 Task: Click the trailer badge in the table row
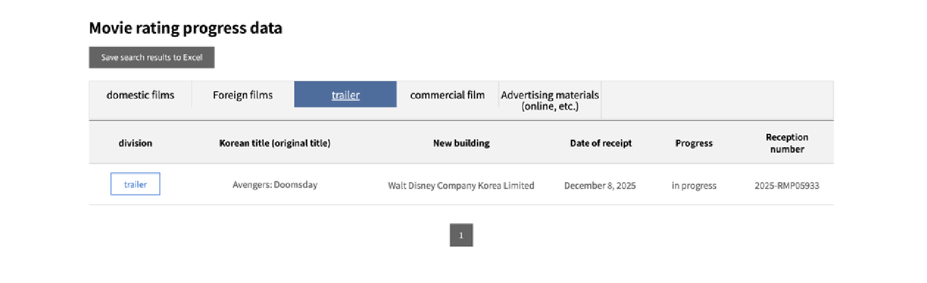(135, 184)
